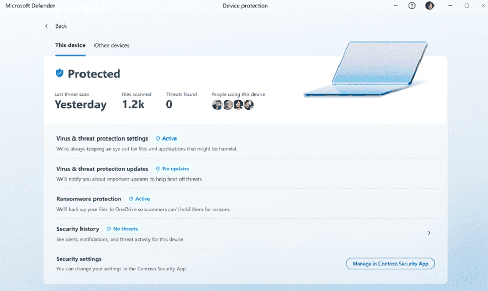
Task: Open the three-dot more options menu
Action: [x=396, y=6]
